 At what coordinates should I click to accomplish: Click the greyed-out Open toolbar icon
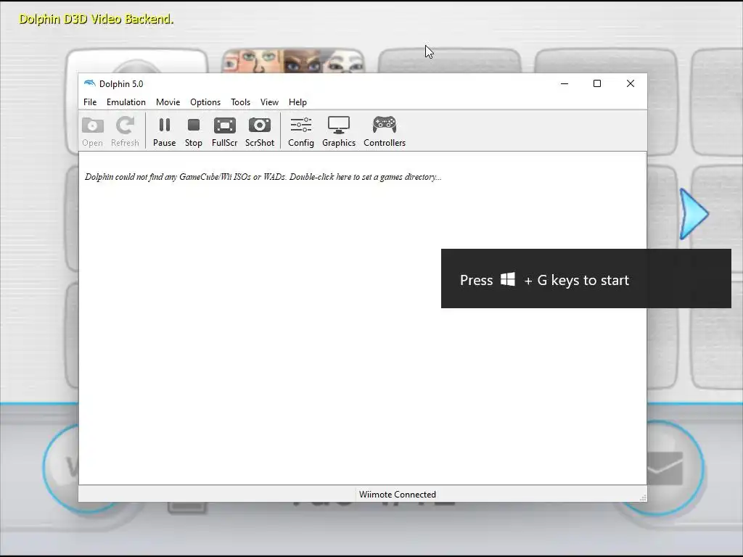[92, 132]
